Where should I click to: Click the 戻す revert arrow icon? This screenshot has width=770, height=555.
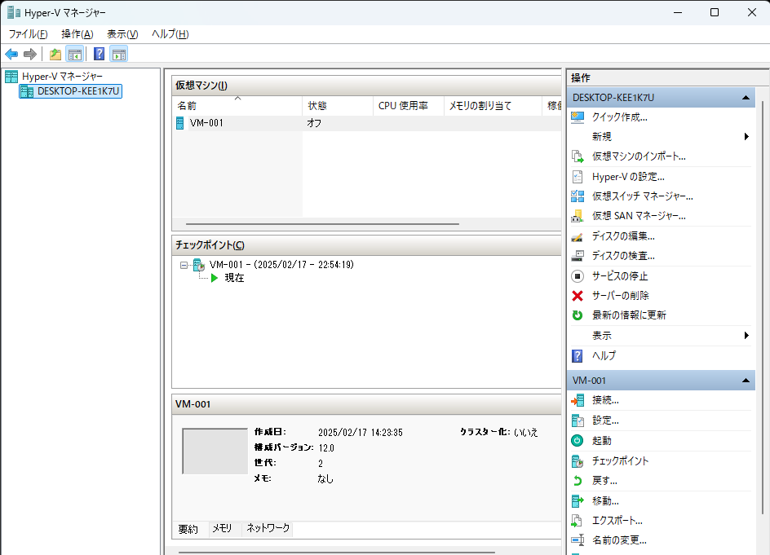point(577,481)
